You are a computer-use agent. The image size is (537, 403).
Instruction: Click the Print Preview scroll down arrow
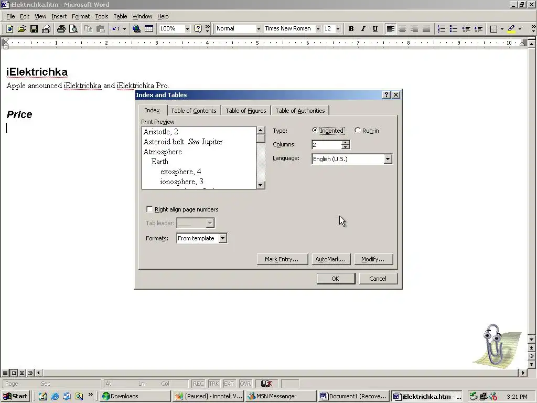click(261, 185)
